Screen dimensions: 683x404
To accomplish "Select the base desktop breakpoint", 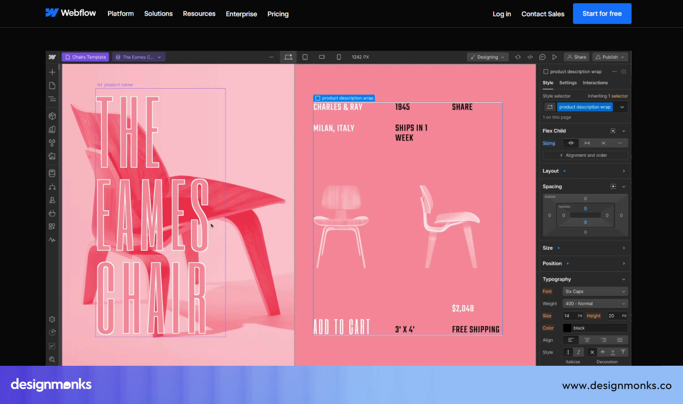I will (x=288, y=57).
